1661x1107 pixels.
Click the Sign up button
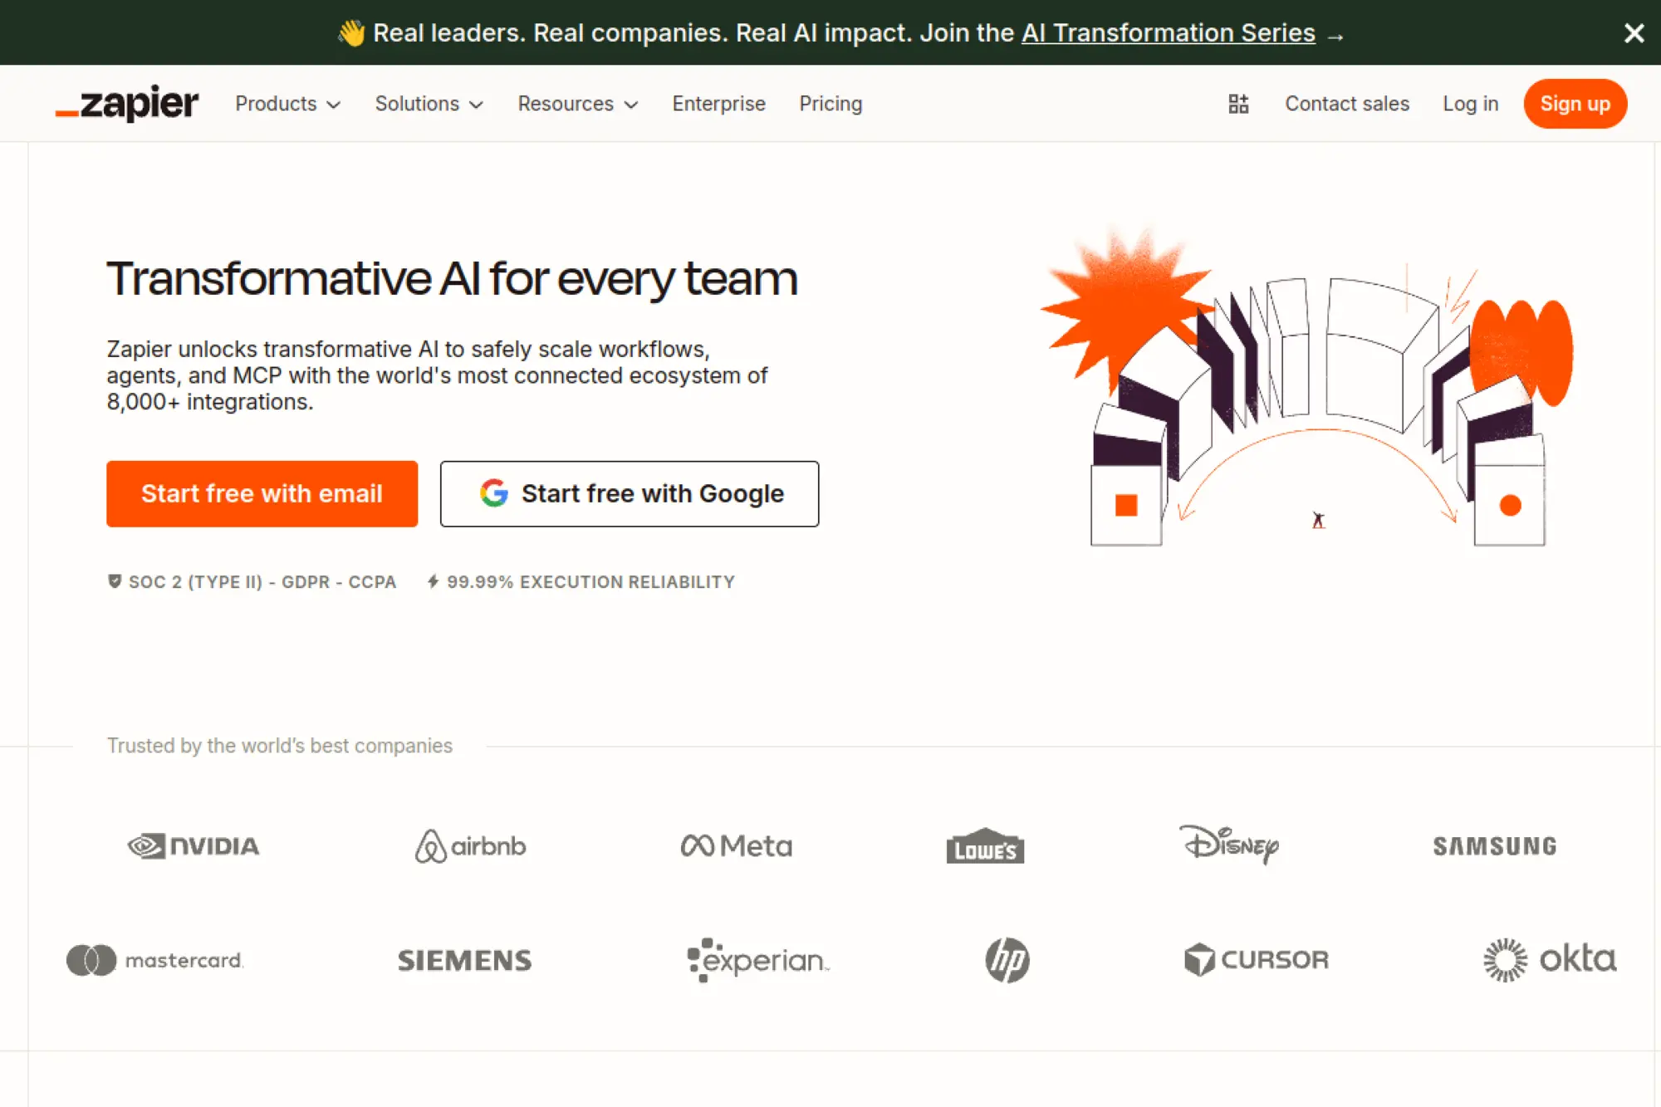coord(1575,104)
